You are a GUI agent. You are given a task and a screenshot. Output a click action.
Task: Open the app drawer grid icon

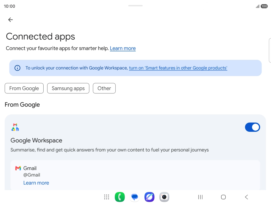click(107, 197)
